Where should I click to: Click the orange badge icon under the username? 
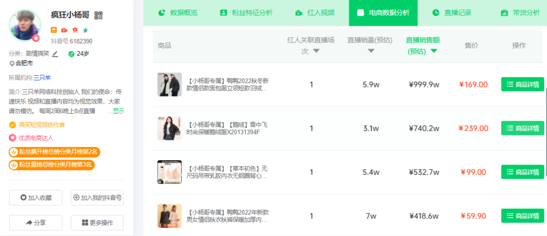click(54, 30)
